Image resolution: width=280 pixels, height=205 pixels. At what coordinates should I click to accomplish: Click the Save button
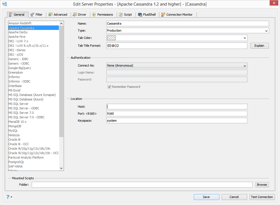pos(206,197)
